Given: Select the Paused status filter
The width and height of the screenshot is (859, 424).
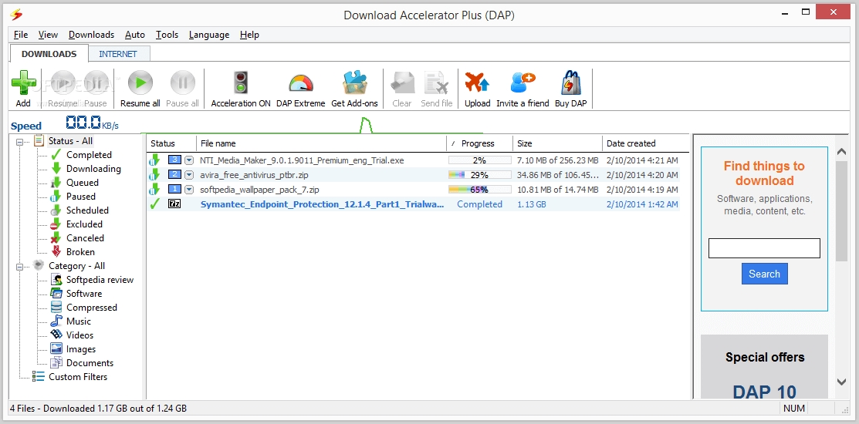Looking at the screenshot, I should tap(80, 196).
